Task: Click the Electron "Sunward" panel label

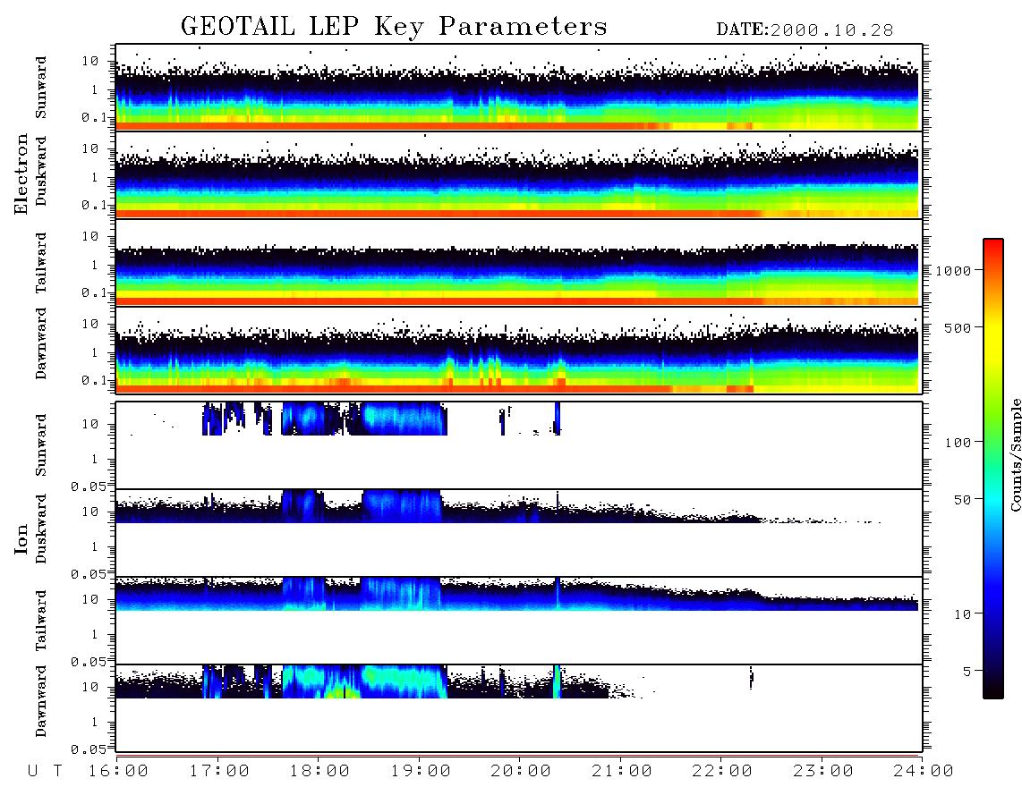Action: click(41, 88)
